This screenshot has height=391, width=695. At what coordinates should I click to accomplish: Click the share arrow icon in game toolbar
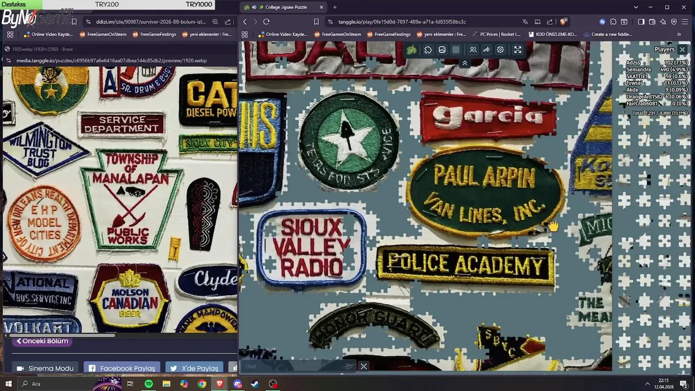coord(486,50)
